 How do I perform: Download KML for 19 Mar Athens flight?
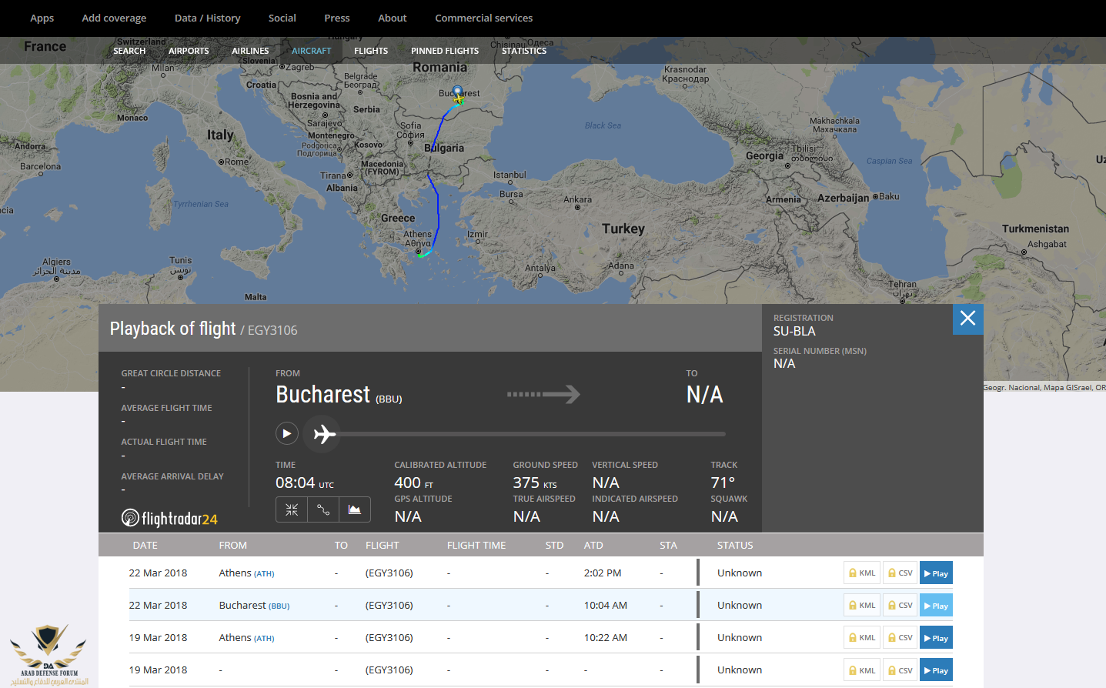862,638
